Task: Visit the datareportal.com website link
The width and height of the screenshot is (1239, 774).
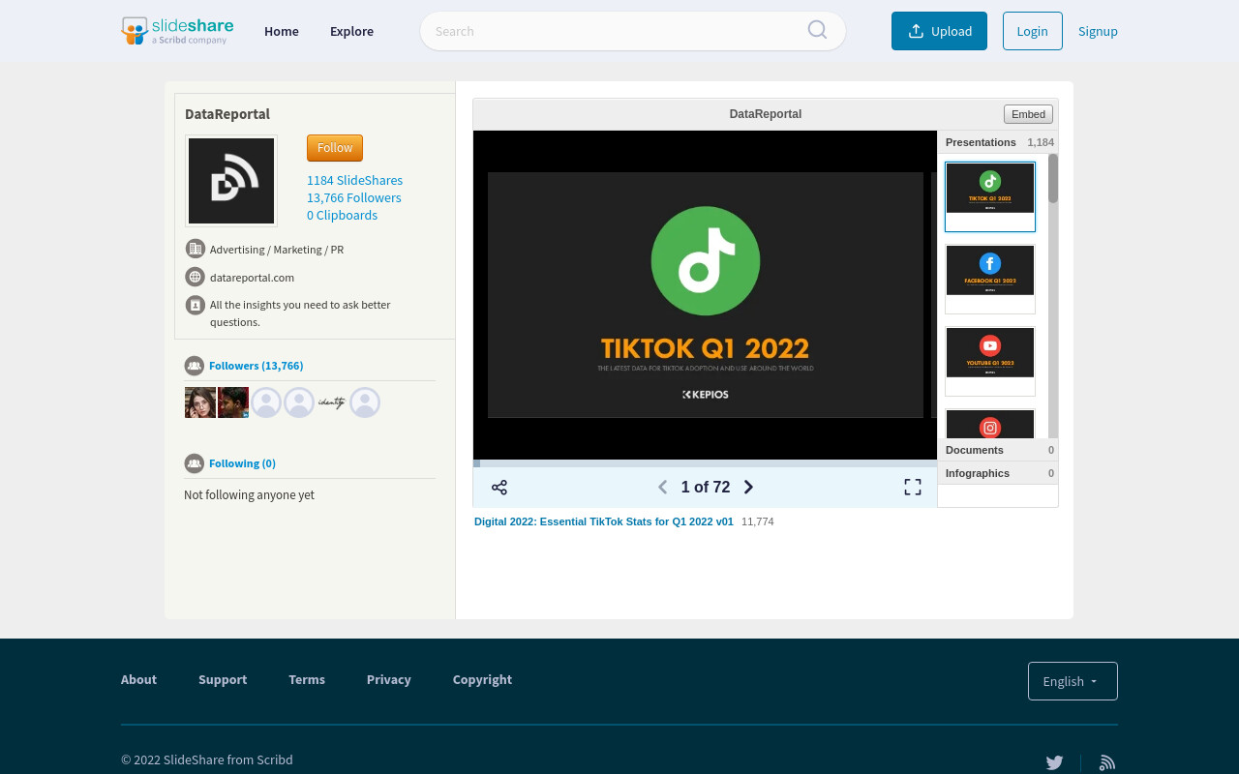Action: pyautogui.click(x=252, y=277)
